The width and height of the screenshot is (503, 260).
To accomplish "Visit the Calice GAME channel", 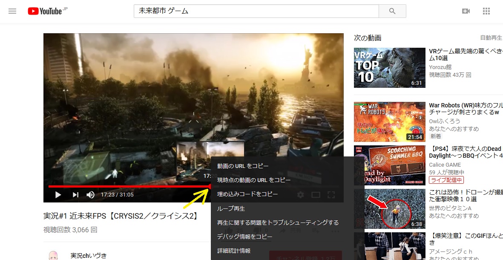I will tap(445, 165).
